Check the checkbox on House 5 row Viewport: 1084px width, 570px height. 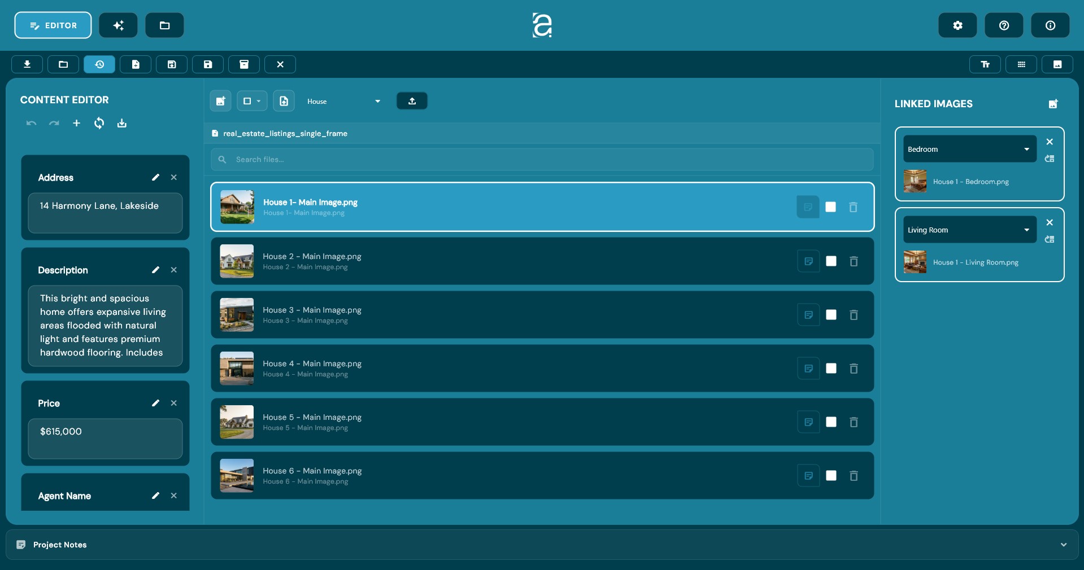point(830,422)
